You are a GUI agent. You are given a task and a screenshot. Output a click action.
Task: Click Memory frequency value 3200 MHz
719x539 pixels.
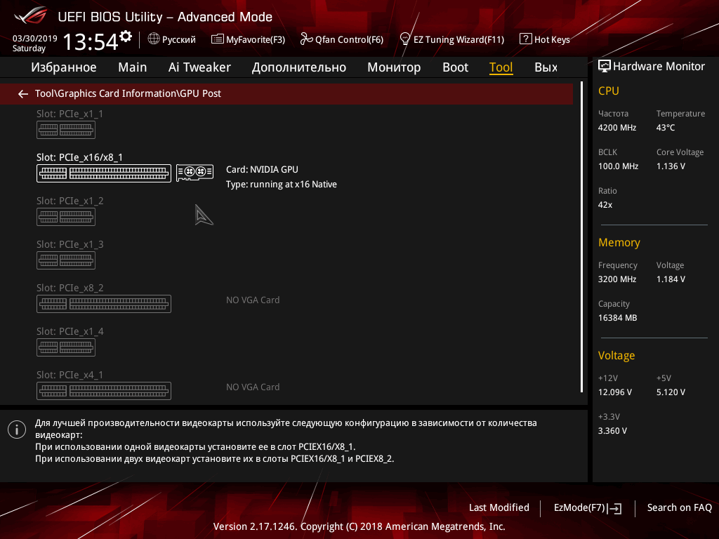[617, 279]
